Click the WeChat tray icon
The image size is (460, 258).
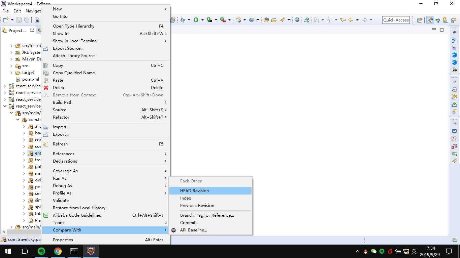[373, 251]
